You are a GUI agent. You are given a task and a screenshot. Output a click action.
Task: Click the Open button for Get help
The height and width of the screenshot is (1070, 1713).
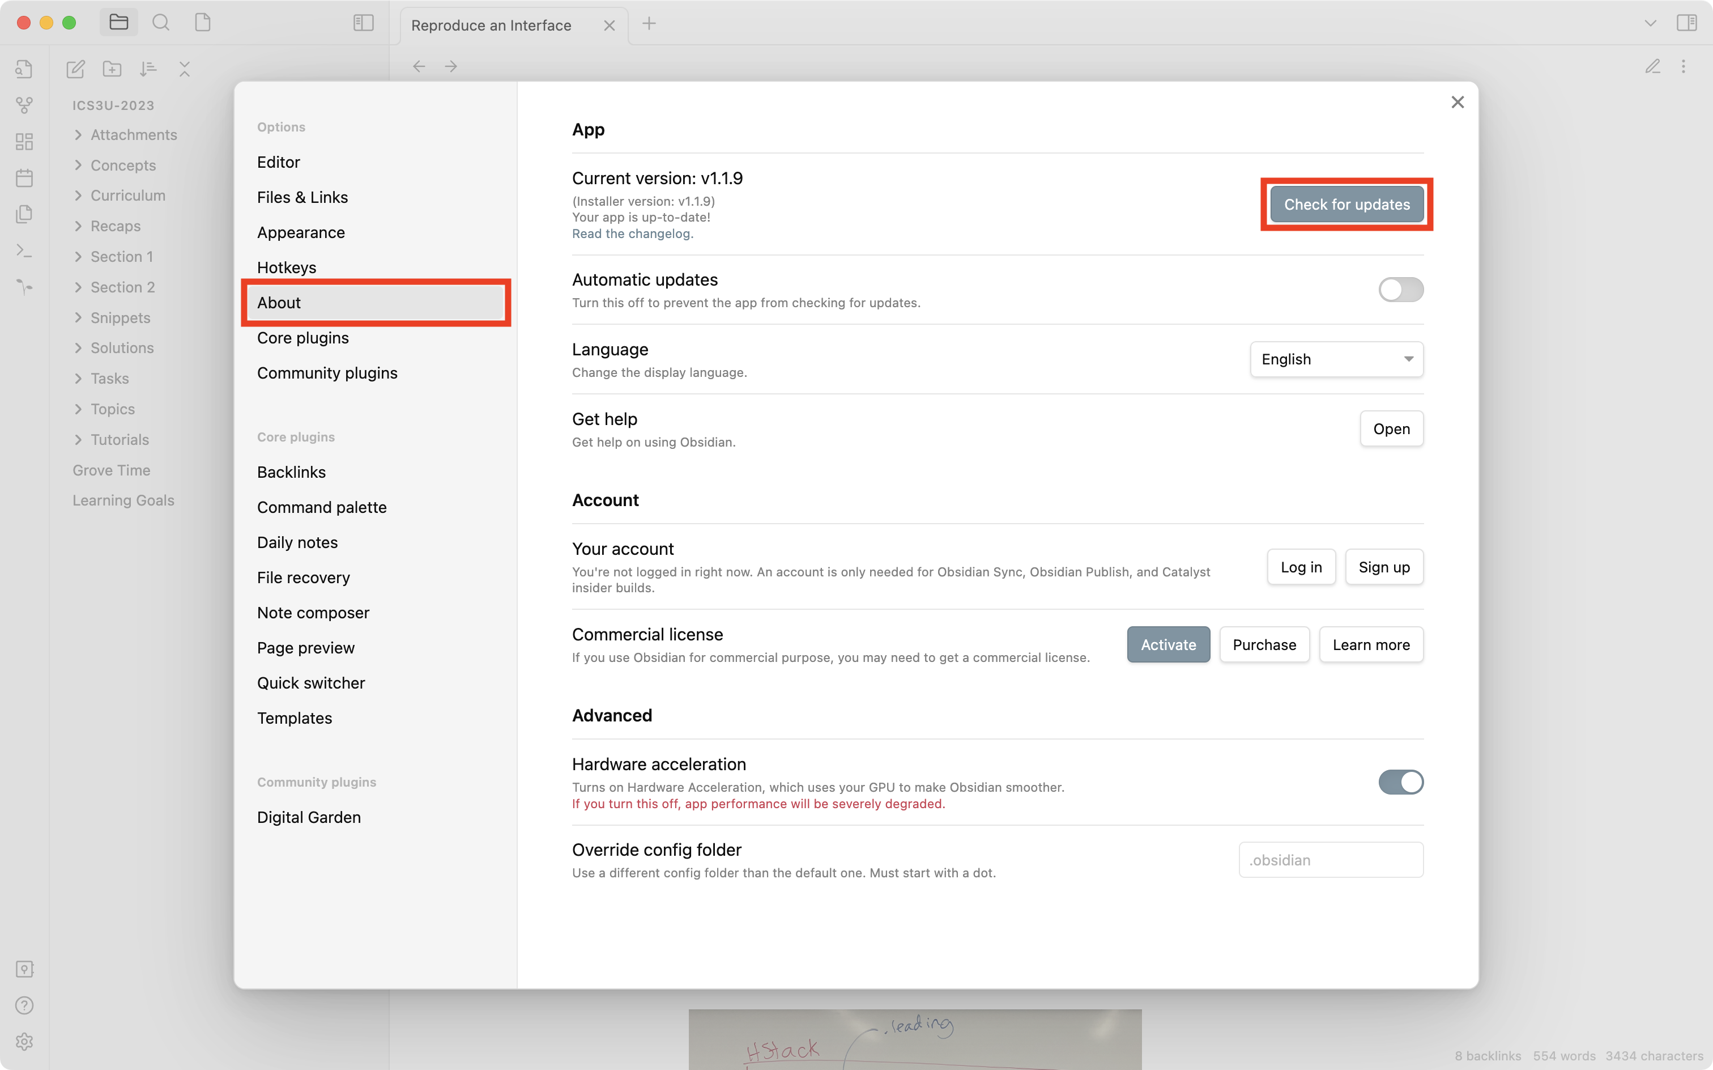(x=1391, y=429)
